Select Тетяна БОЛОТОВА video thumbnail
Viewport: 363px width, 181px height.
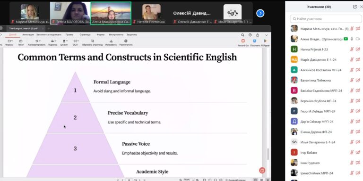pos(70,13)
